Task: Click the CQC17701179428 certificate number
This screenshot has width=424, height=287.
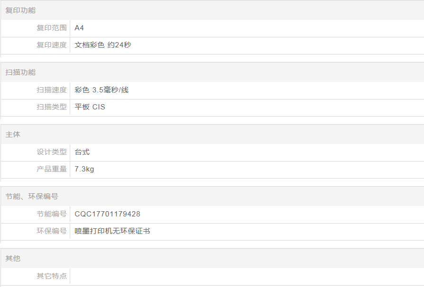Action: tap(108, 214)
